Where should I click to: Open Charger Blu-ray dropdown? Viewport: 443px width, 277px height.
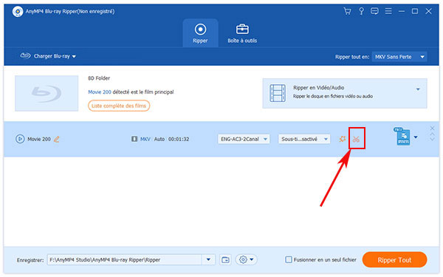[48, 56]
